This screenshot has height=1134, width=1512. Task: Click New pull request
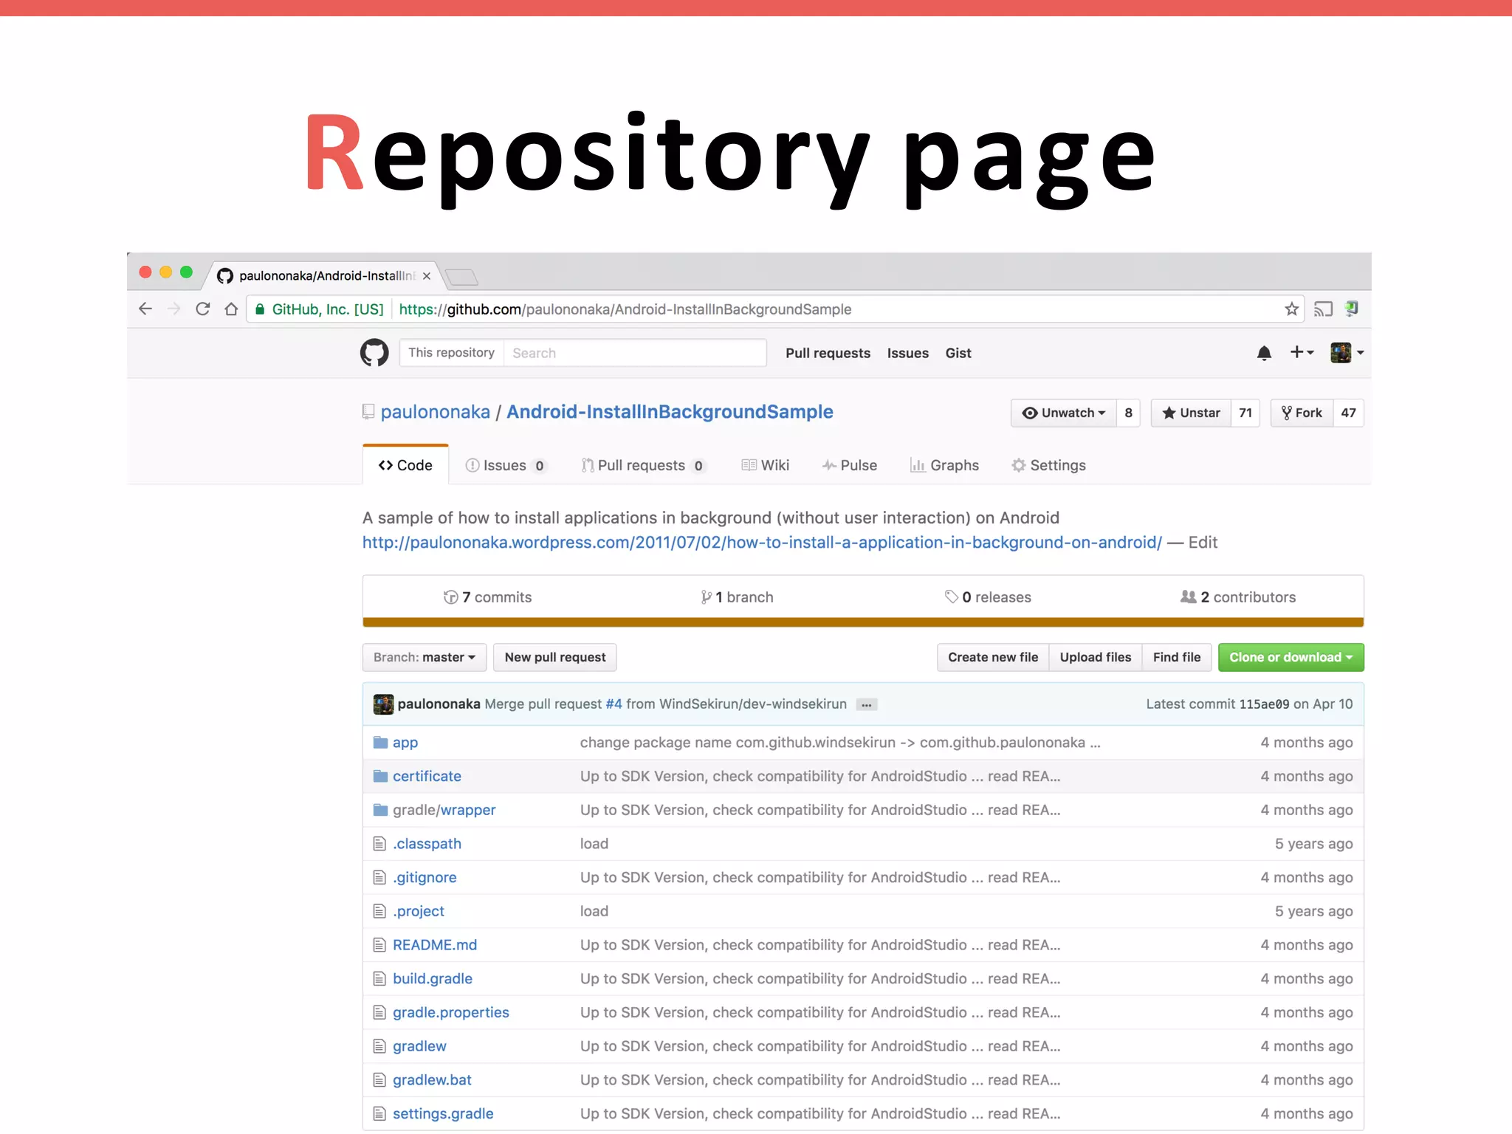[x=555, y=657]
